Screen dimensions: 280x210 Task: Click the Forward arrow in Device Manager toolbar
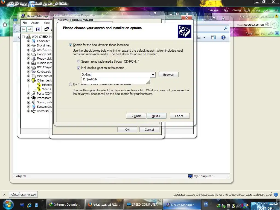click(30, 29)
